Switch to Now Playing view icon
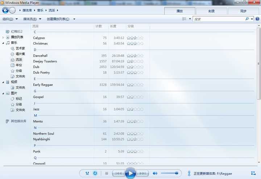This screenshot has width=261, height=179. [253, 173]
